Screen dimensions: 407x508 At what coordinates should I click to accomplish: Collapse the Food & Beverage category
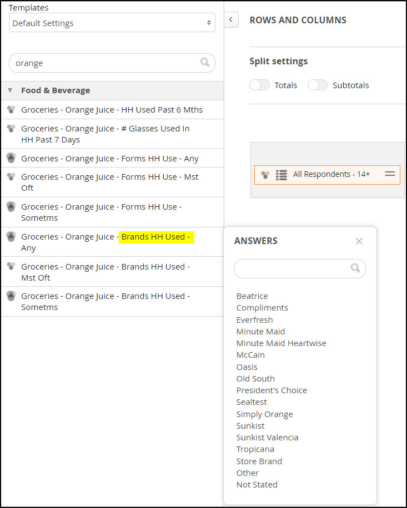click(x=10, y=90)
